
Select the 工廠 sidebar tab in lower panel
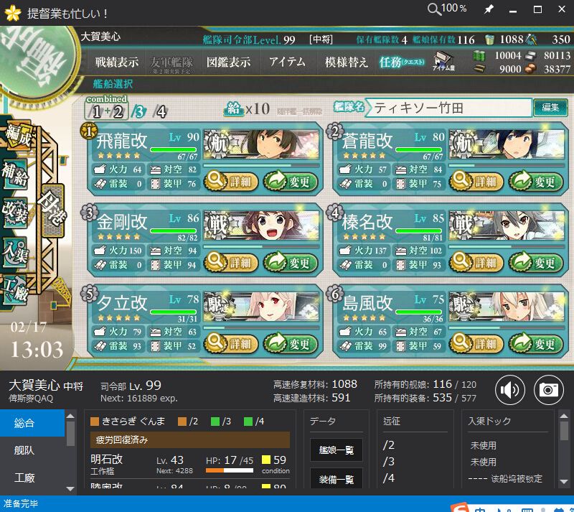pyautogui.click(x=32, y=478)
